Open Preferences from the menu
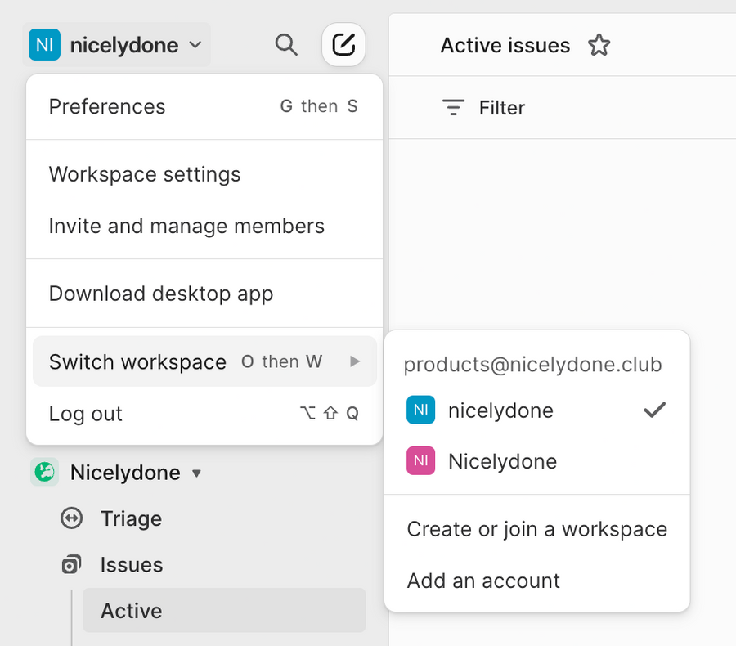The width and height of the screenshot is (736, 646). click(106, 106)
